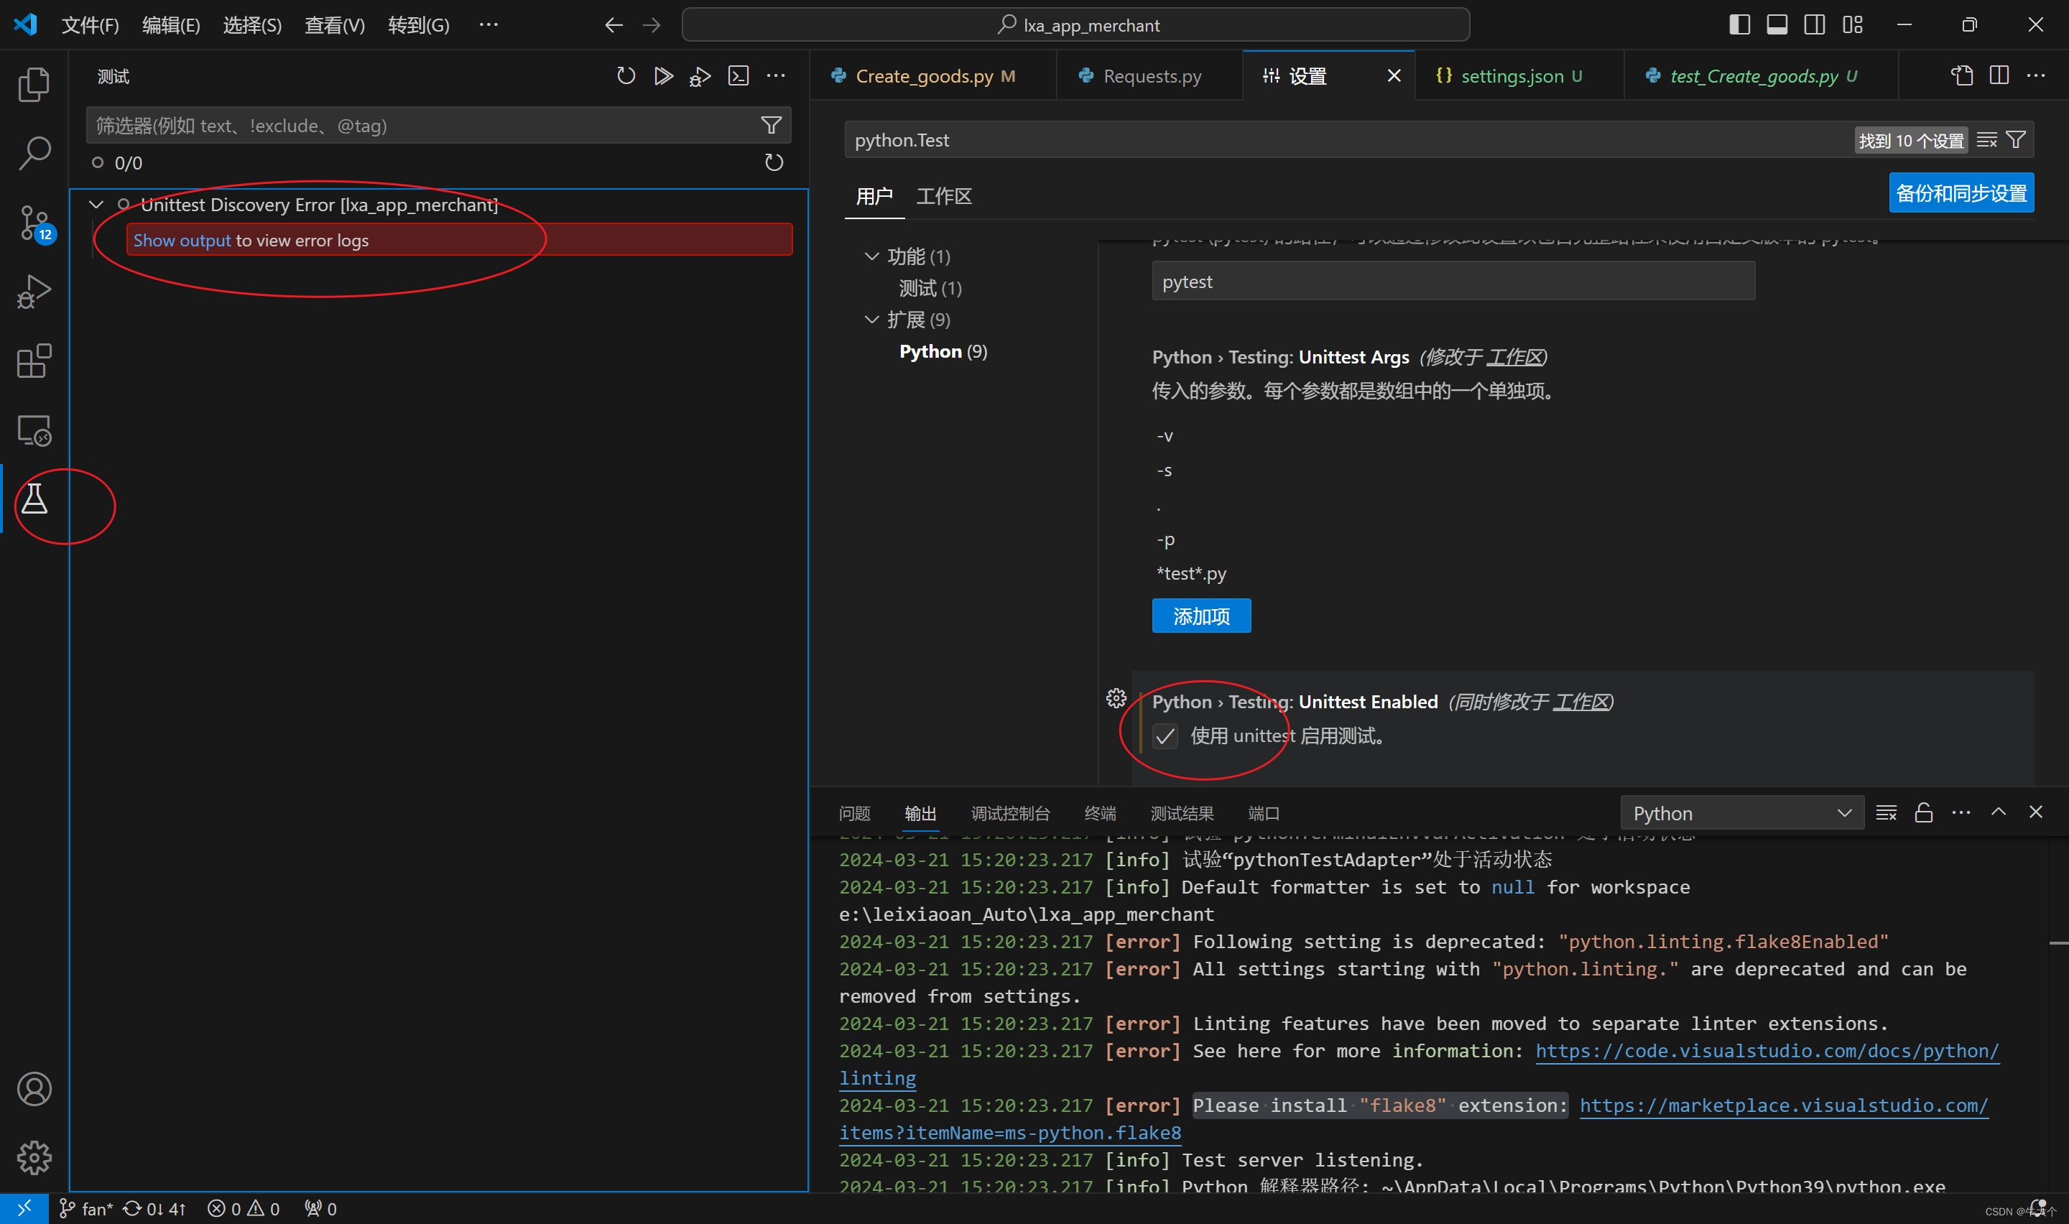Open the Python output channel dropdown

pyautogui.click(x=1741, y=813)
